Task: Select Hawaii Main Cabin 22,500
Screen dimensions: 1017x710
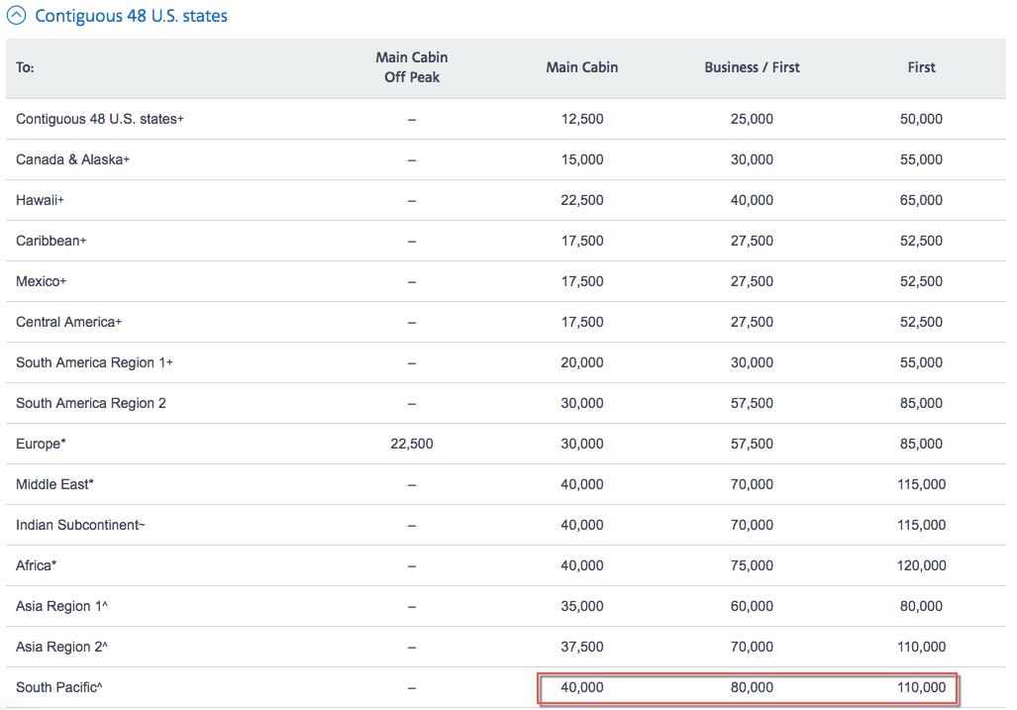Action: click(x=582, y=200)
